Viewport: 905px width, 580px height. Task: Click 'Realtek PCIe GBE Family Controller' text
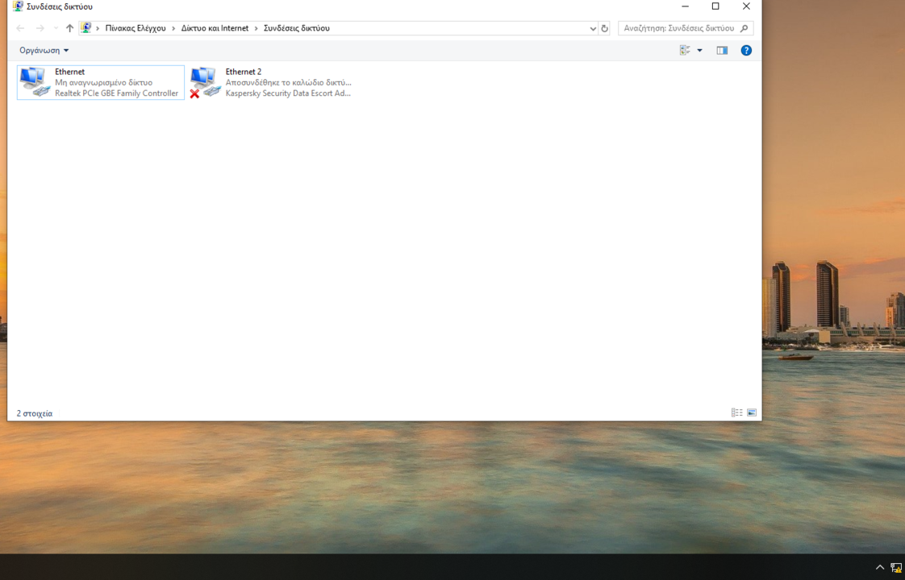pyautogui.click(x=117, y=93)
